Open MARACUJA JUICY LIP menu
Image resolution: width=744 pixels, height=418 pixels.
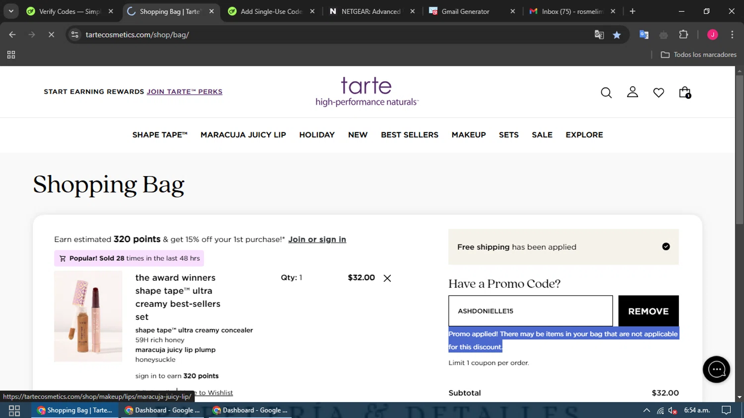(x=243, y=135)
